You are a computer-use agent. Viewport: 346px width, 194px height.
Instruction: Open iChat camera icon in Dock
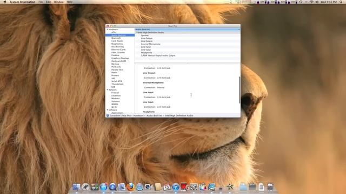[x=149, y=187]
